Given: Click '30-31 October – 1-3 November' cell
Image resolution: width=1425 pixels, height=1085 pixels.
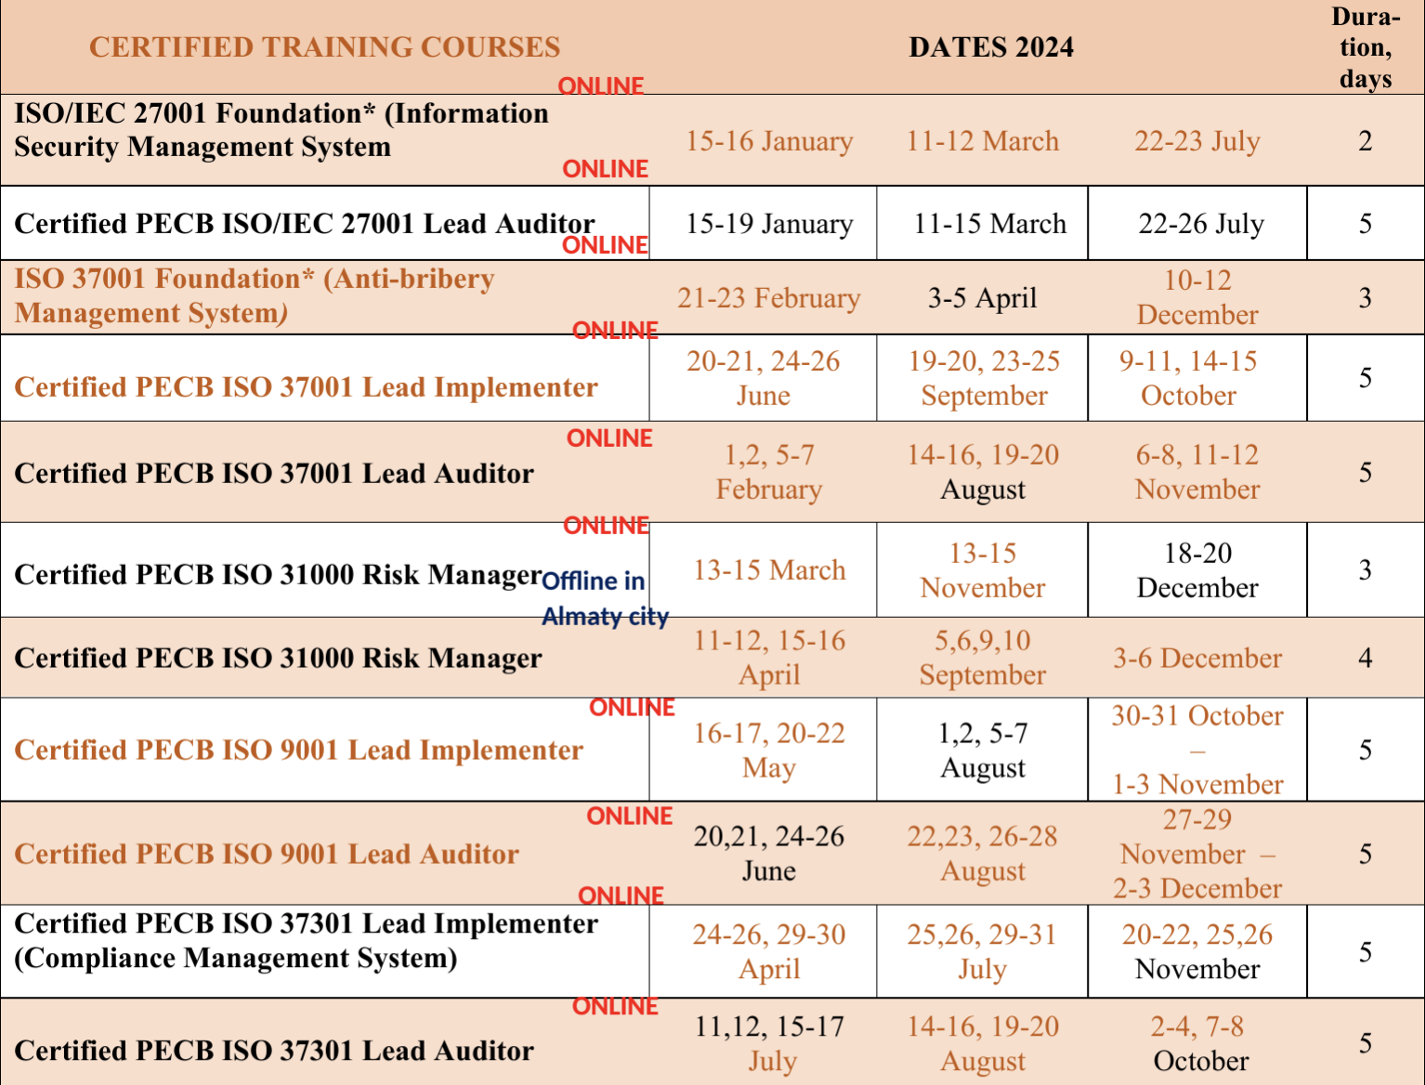Looking at the screenshot, I should 1197,751.
